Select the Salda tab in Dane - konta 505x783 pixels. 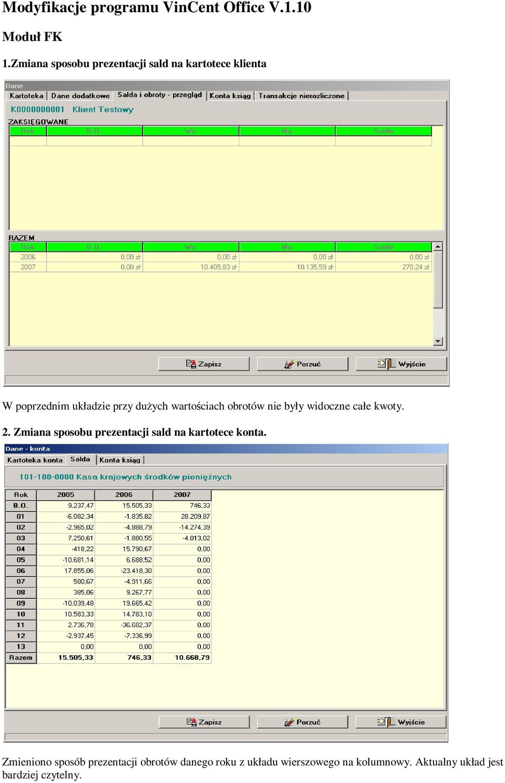click(x=80, y=459)
